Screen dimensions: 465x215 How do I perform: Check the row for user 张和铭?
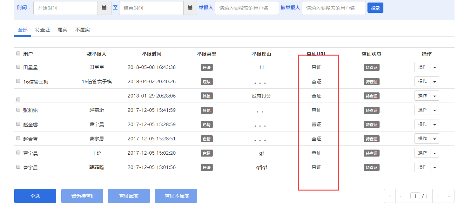tap(18, 110)
